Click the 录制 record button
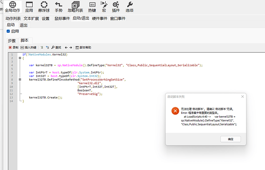This screenshot has height=170, width=265. [13, 47]
